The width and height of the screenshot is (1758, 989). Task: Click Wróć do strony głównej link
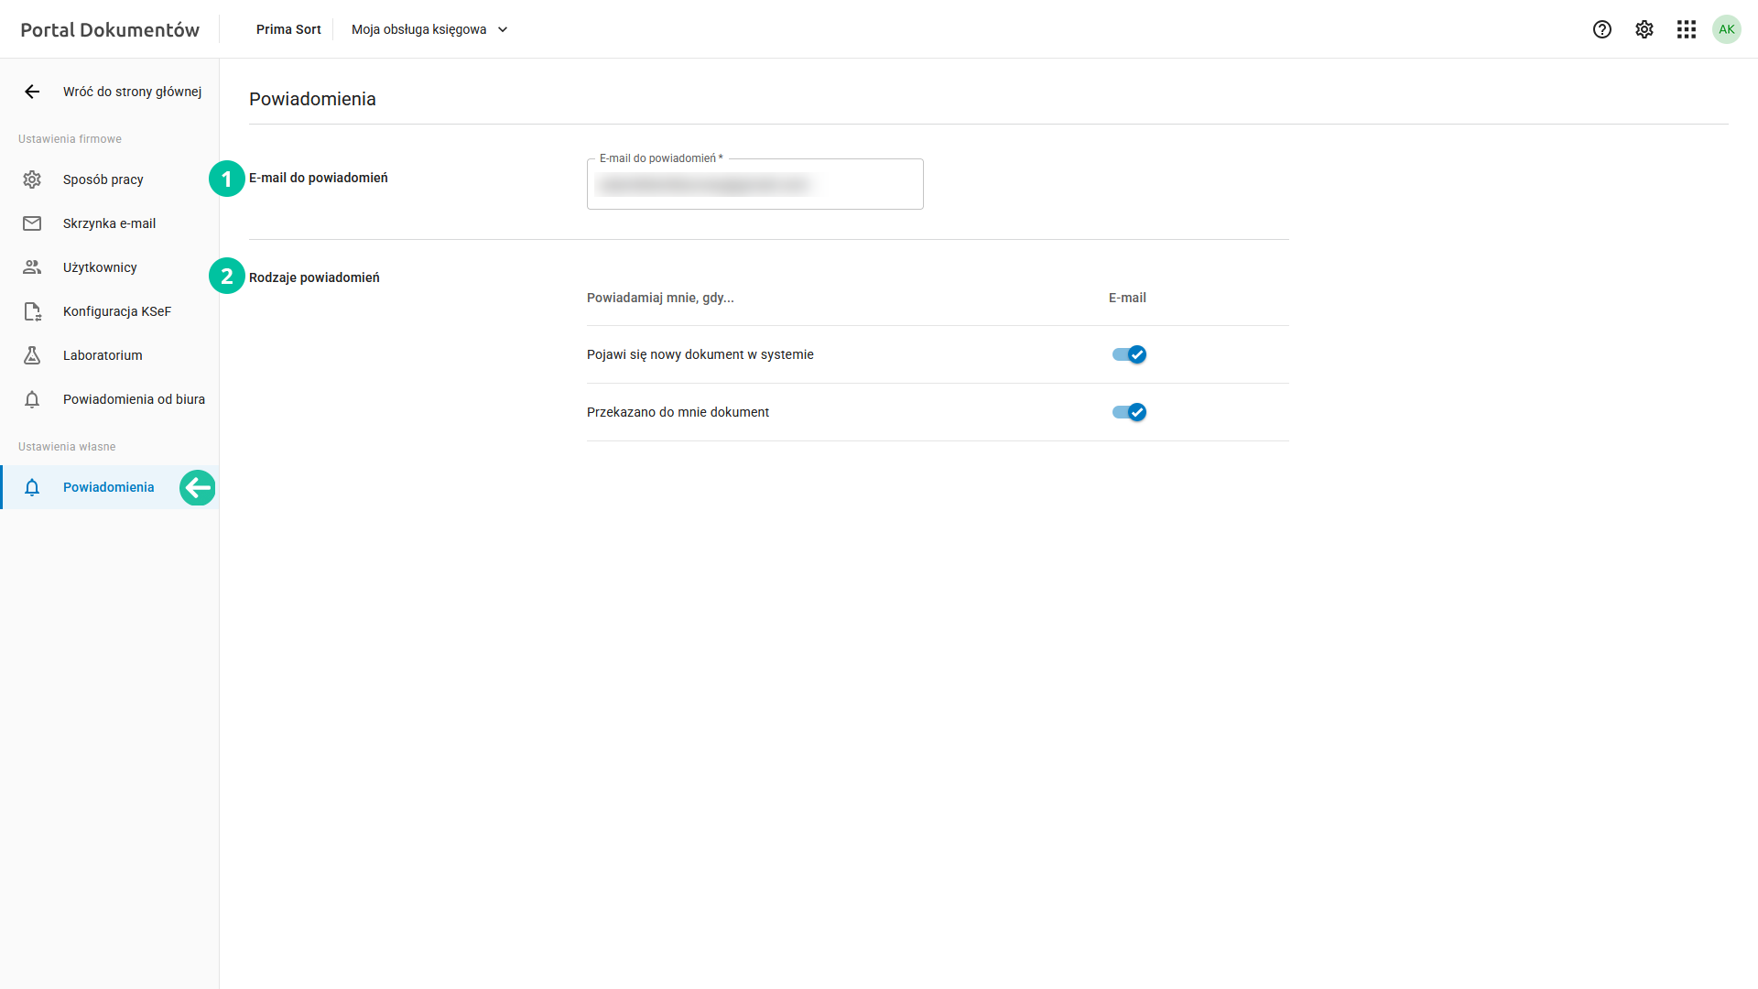[x=132, y=92]
